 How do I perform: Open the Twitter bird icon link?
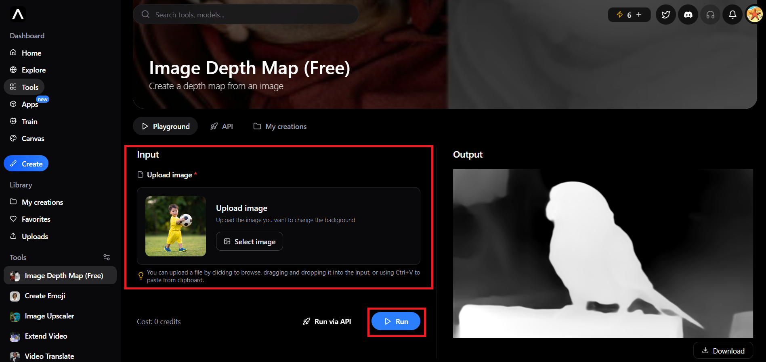click(x=666, y=15)
